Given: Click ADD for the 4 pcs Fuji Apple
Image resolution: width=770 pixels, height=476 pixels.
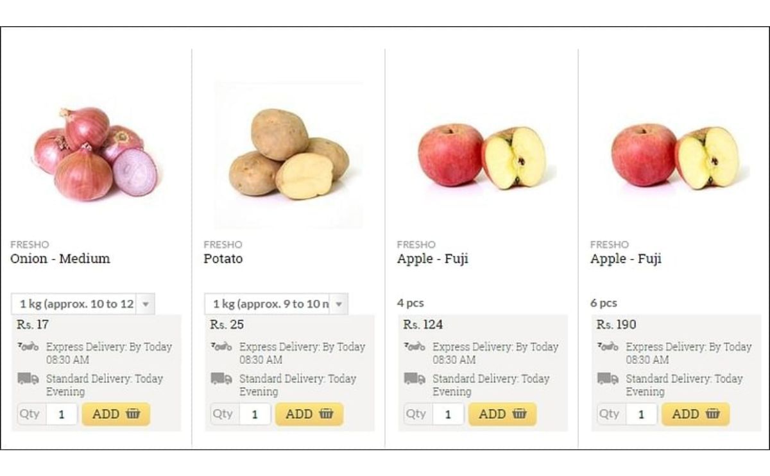Looking at the screenshot, I should click(502, 414).
